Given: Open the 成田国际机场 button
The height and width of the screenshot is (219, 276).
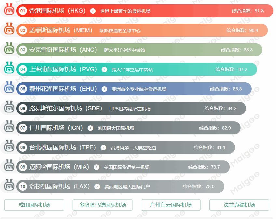Looking at the screenshot, I should click(34, 205).
